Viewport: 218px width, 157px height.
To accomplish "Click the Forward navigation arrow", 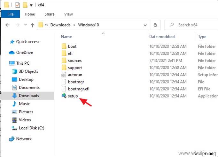I will [18, 25].
